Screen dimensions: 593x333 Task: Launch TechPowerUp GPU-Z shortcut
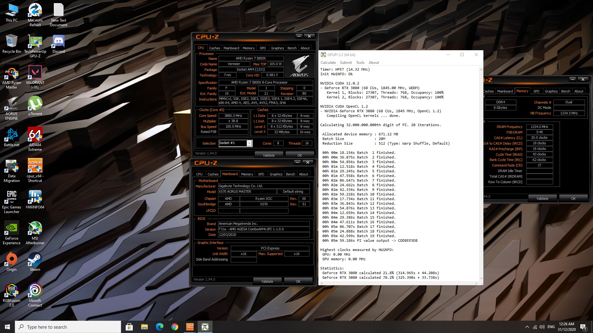[35, 46]
